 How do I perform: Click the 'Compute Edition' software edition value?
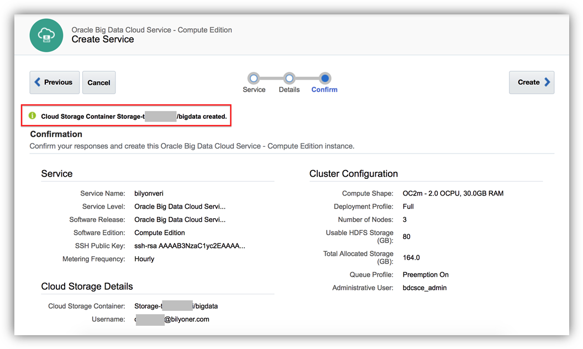[x=160, y=232]
